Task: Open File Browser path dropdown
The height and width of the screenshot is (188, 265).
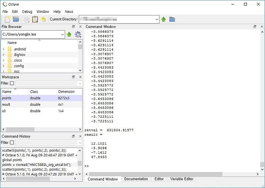Action: pyautogui.click(x=62, y=35)
